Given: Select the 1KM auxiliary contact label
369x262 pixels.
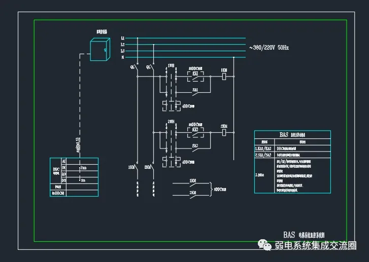Looking at the screenshot, I should click(x=193, y=181).
